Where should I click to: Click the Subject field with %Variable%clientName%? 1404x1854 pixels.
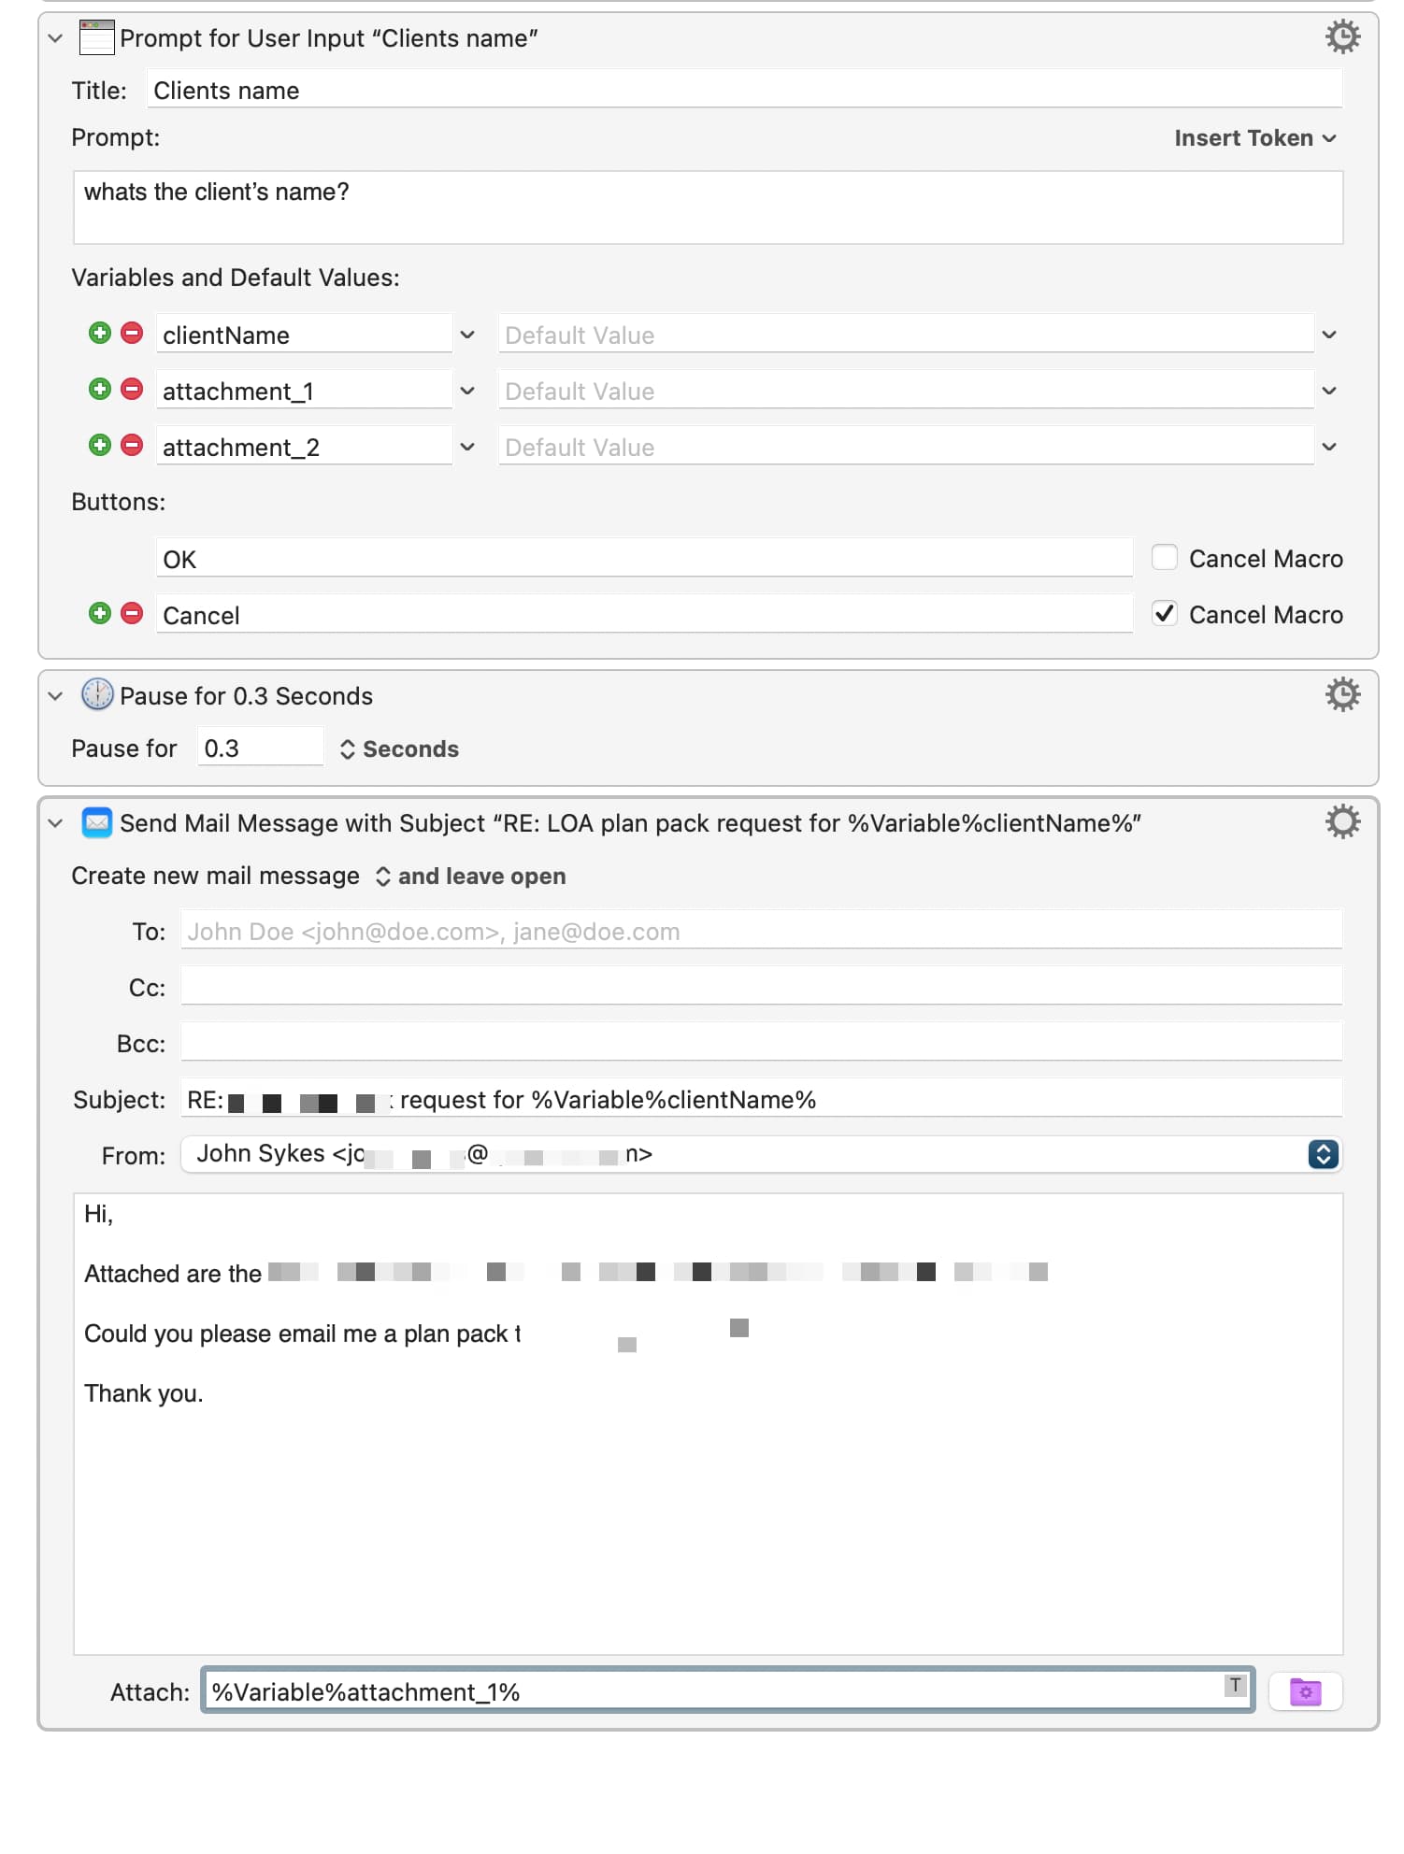click(761, 1099)
